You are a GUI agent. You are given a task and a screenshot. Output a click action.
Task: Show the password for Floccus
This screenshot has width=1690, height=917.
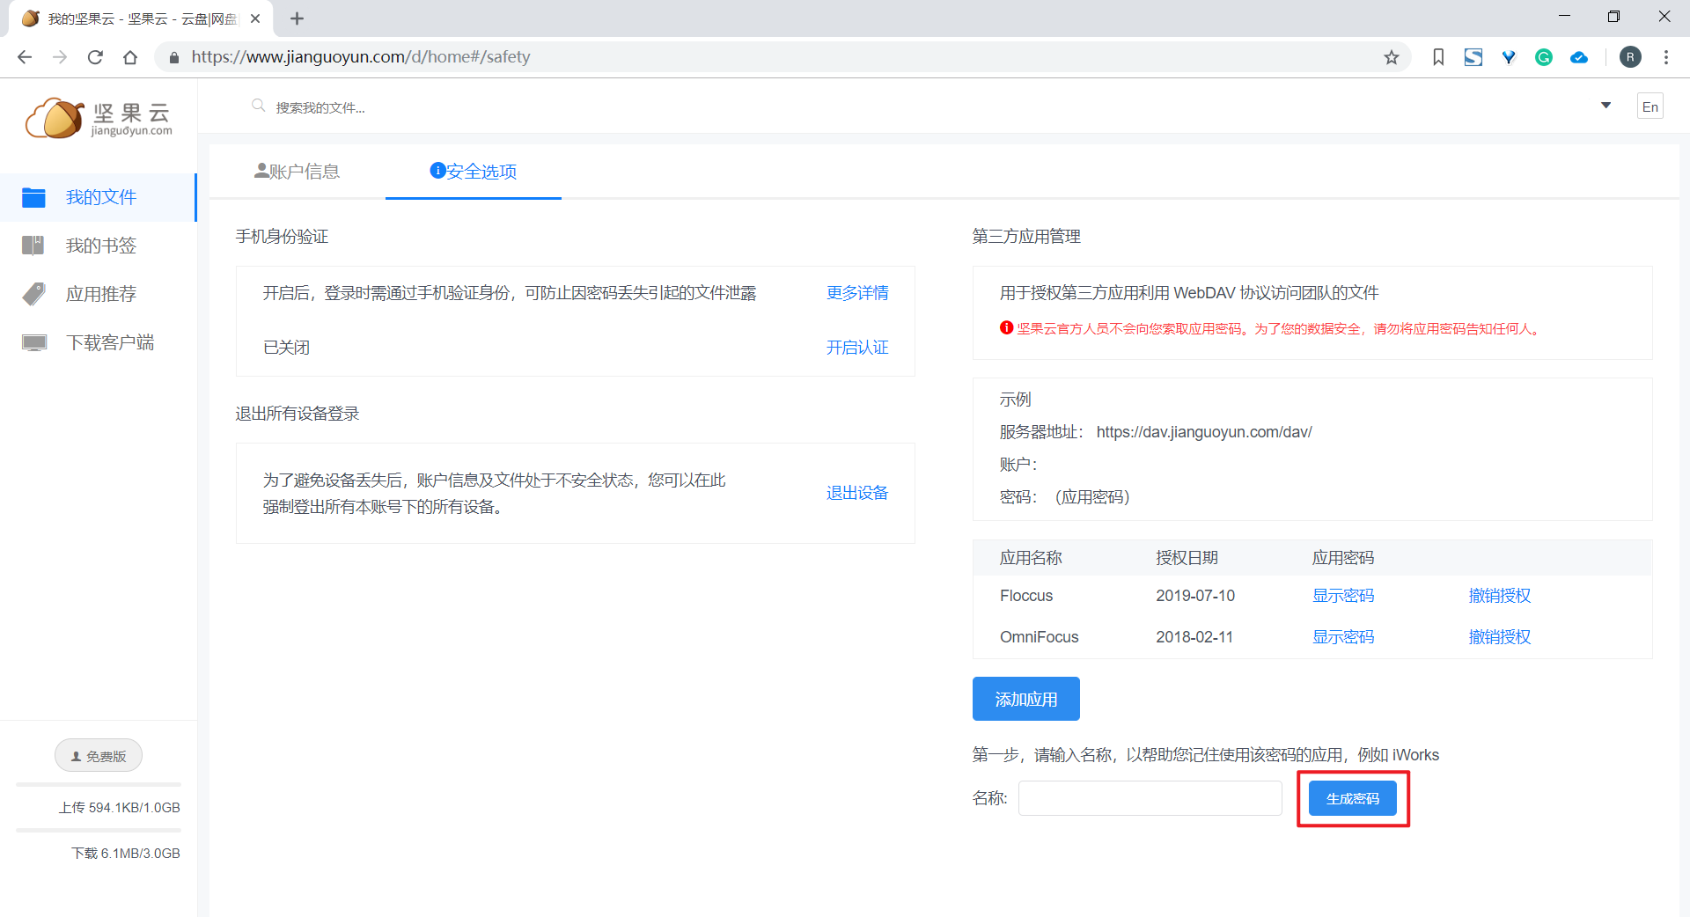1342,596
